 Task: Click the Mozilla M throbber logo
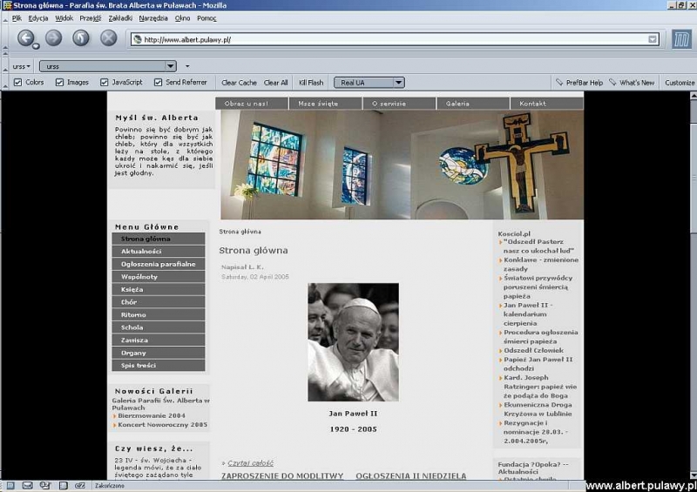click(681, 39)
